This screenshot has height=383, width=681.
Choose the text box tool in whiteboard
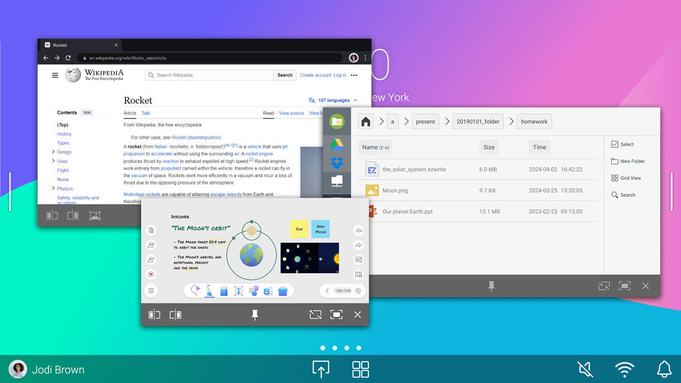238,291
